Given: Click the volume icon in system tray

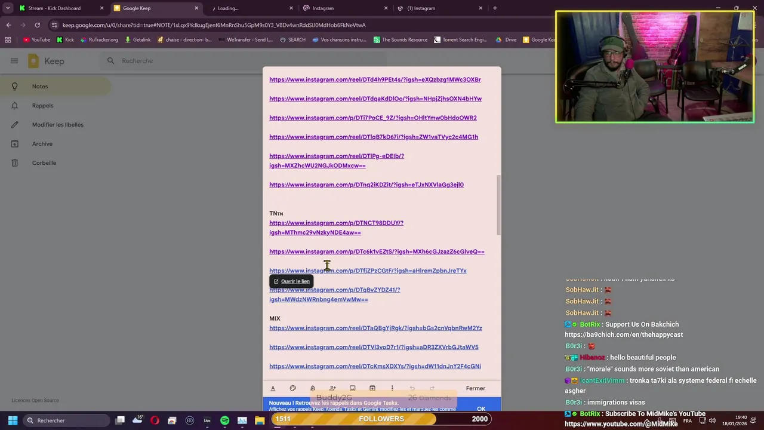Looking at the screenshot, I should click(x=712, y=420).
